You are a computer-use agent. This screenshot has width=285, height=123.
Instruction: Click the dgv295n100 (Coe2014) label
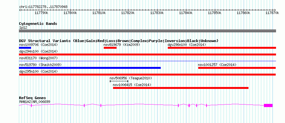(x=38, y=71)
